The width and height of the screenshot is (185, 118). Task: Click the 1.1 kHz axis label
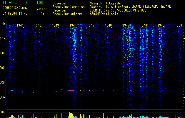(2, 38)
